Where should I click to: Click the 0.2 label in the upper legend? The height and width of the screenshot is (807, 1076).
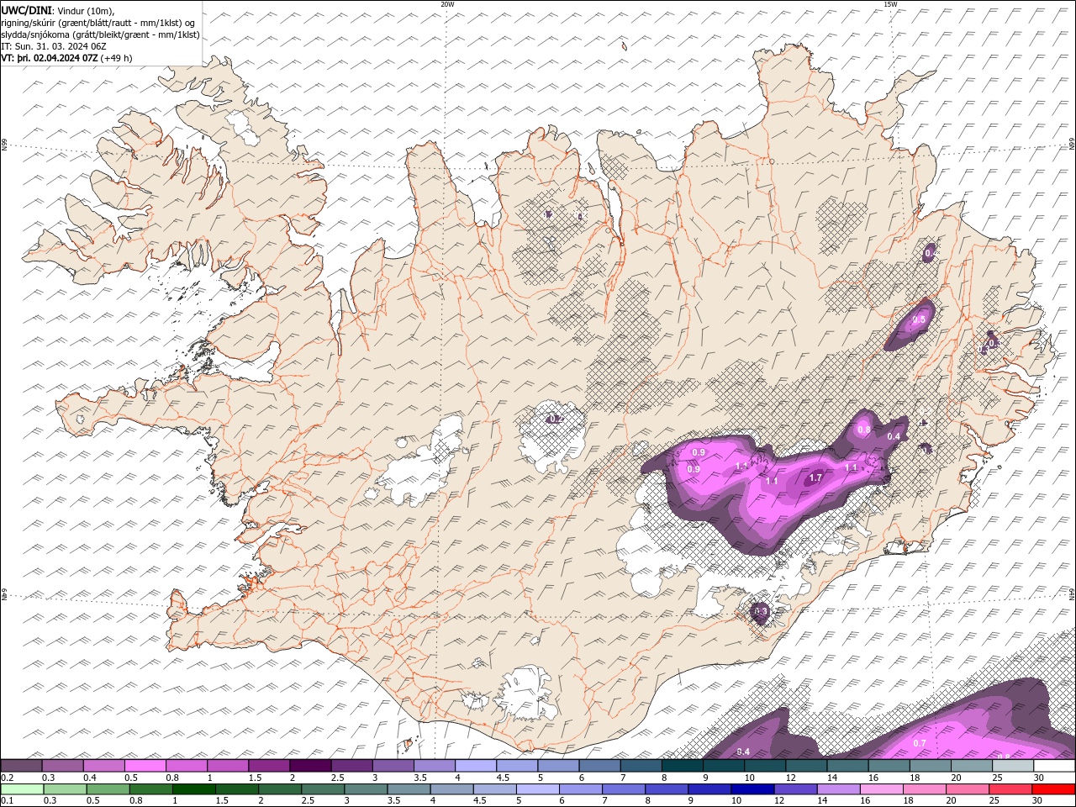click(7, 778)
